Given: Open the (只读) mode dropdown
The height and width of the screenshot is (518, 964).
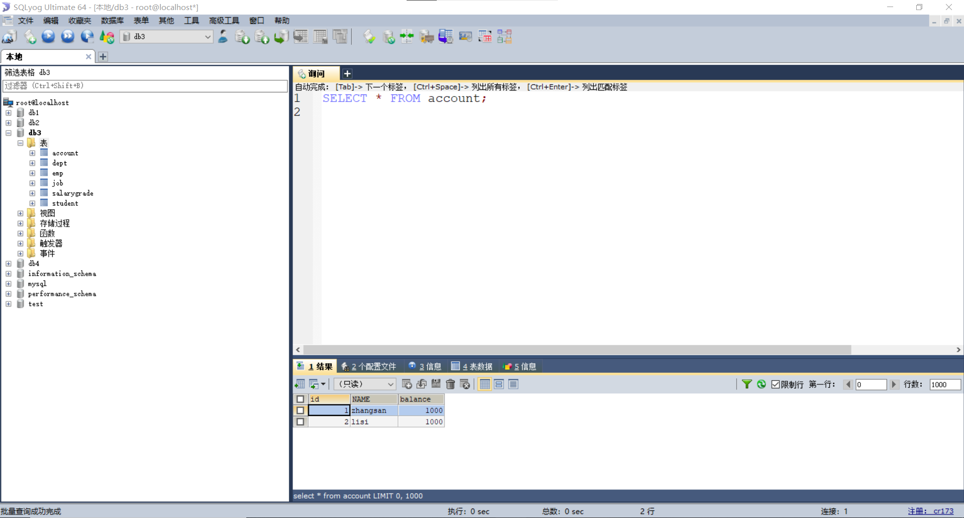Looking at the screenshot, I should coord(365,384).
